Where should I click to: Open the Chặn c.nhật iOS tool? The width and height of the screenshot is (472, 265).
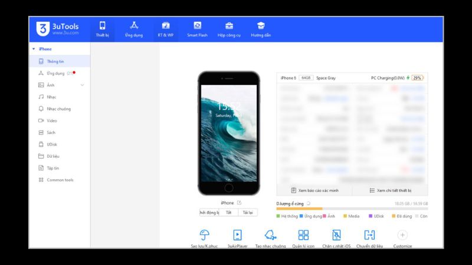[336, 235]
